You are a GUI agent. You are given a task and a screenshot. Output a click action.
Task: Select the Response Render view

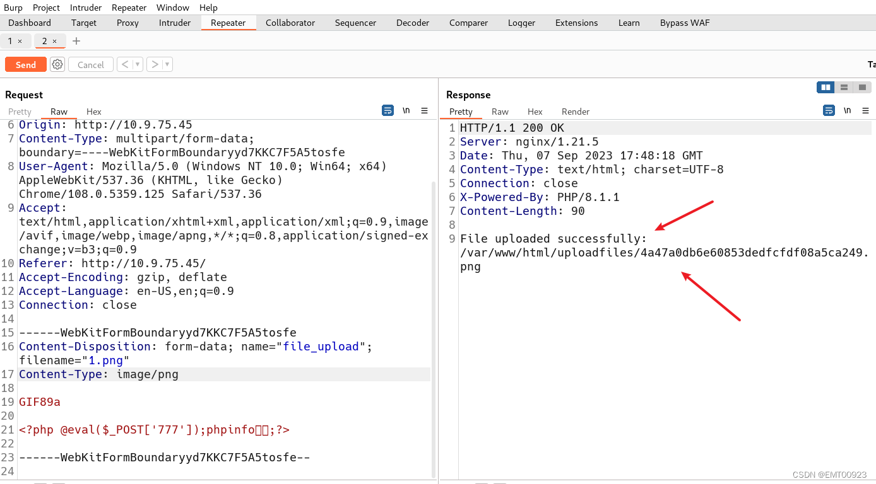pos(576,112)
